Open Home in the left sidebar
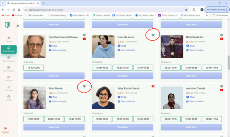 (9, 39)
